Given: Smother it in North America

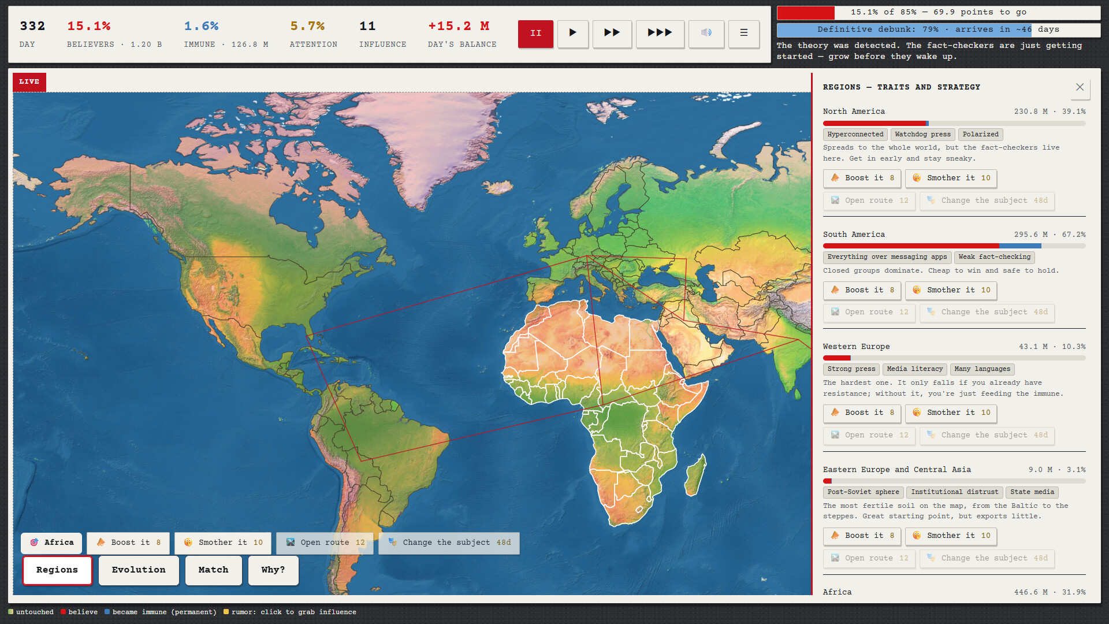Looking at the screenshot, I should 951,178.
